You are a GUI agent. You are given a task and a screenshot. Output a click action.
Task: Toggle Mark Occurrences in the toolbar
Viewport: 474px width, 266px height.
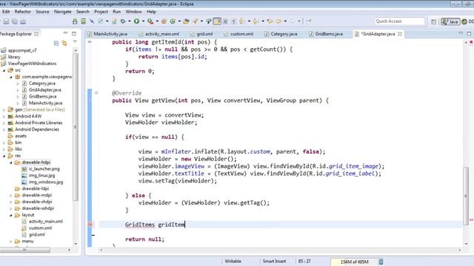coord(217,21)
